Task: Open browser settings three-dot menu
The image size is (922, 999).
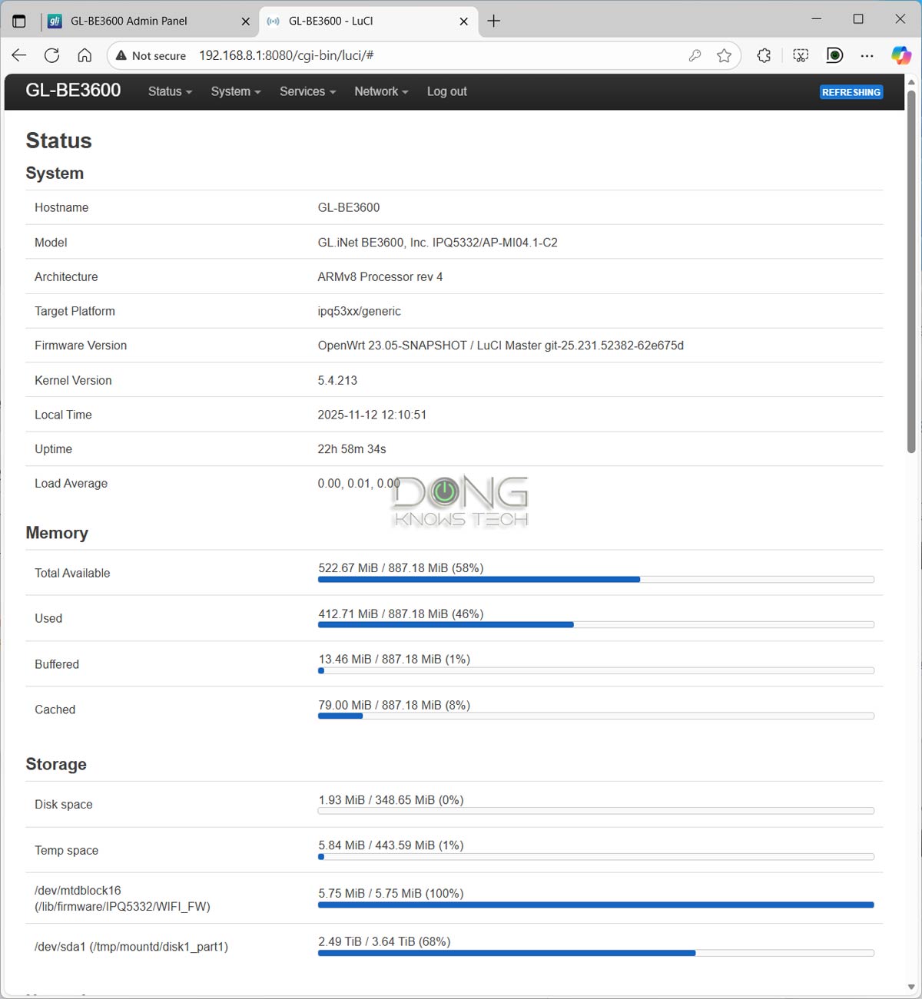Action: coord(867,55)
